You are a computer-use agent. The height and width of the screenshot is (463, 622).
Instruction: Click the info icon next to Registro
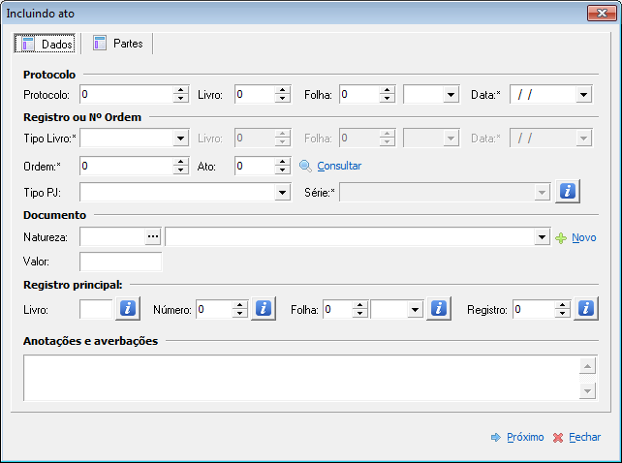pyautogui.click(x=586, y=308)
